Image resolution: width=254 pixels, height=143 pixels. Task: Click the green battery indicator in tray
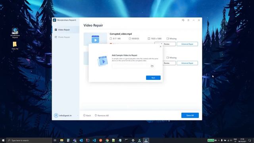tap(211, 140)
